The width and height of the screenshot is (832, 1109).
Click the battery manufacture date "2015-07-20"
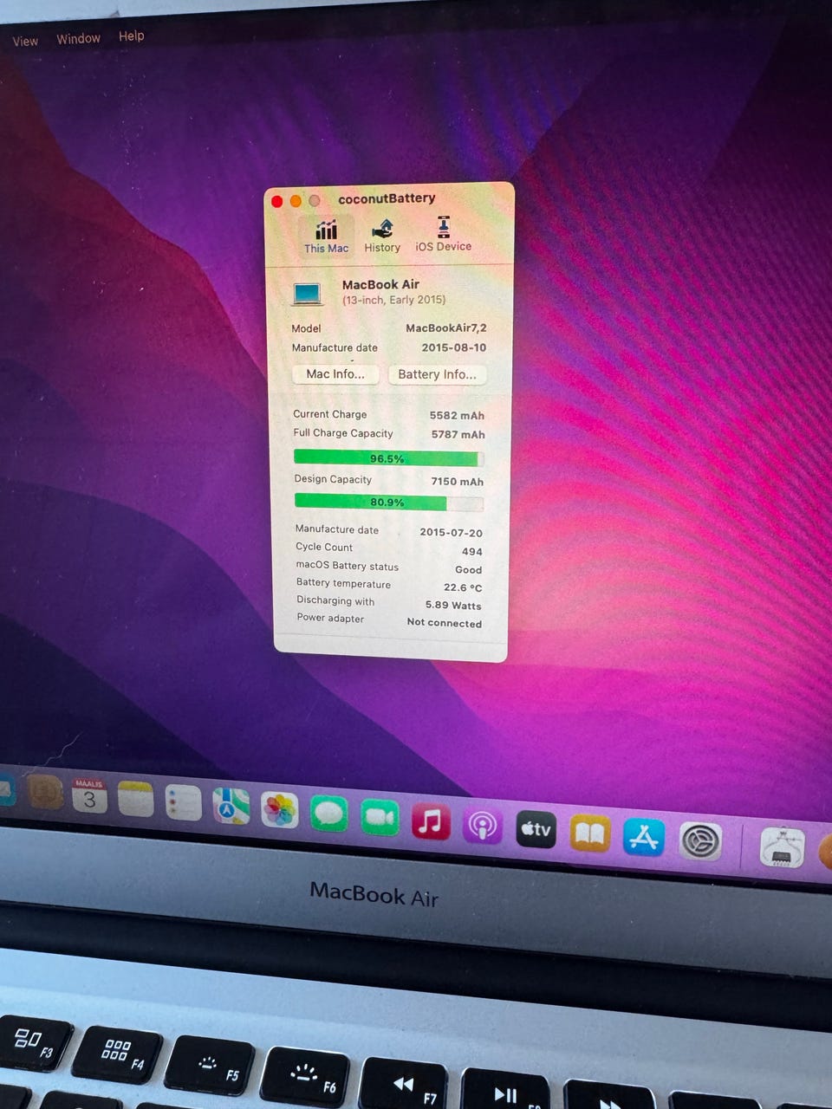tap(451, 533)
